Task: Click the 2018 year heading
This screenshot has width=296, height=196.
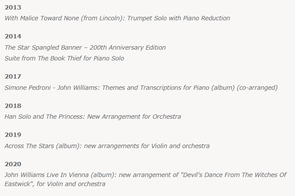Action: [x=13, y=106]
